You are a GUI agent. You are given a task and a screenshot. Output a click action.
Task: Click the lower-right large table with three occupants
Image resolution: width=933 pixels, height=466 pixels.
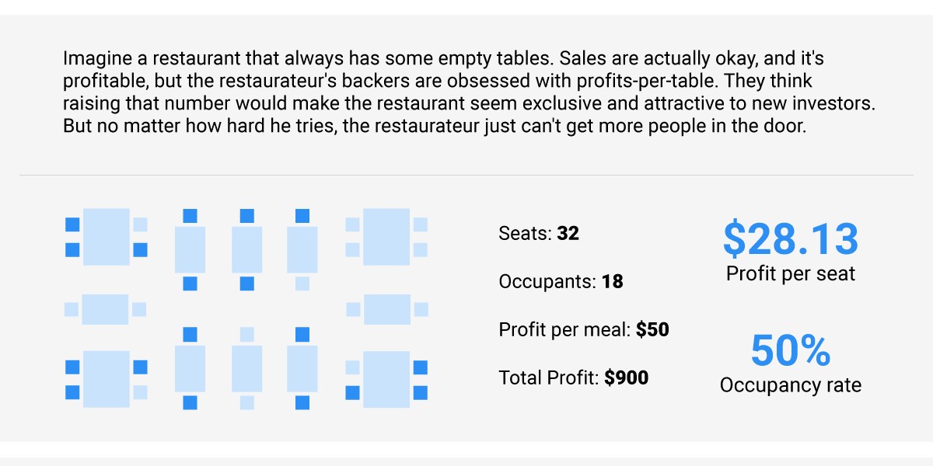coord(386,380)
